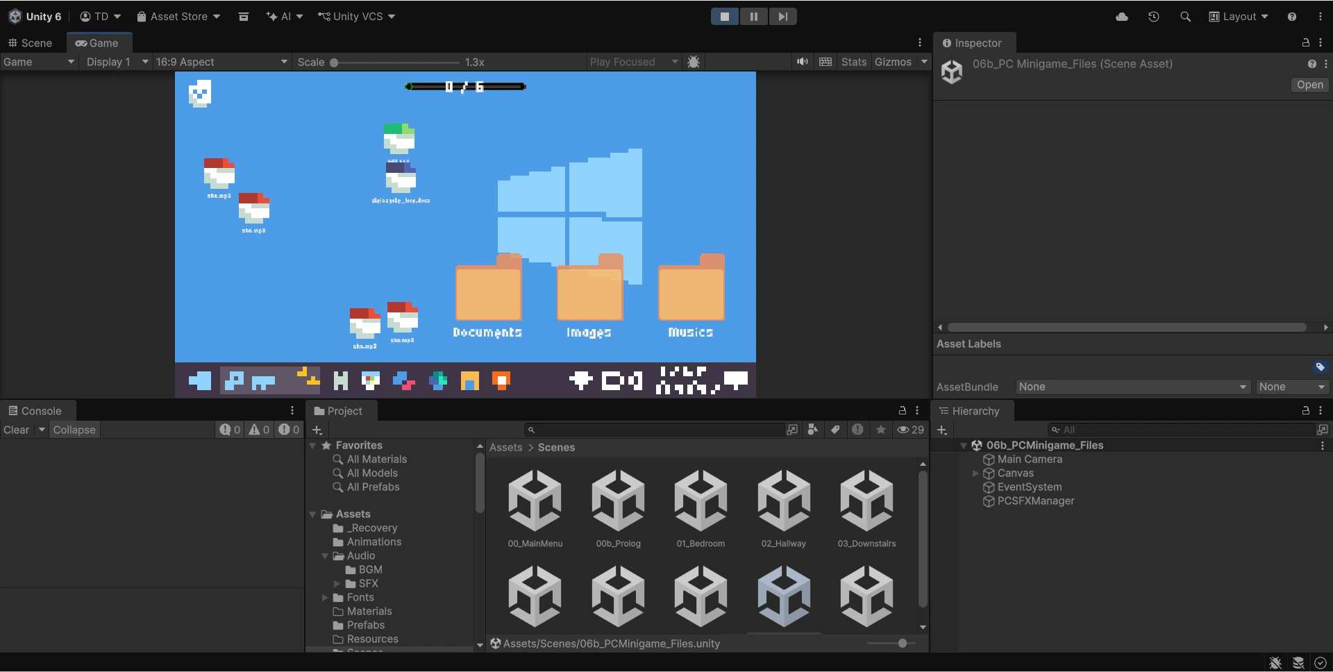The image size is (1333, 672).
Task: Toggle the Stats overlay
Action: click(854, 62)
